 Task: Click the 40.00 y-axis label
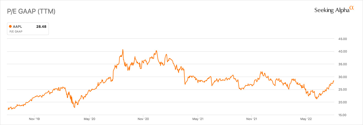coord(342,51)
